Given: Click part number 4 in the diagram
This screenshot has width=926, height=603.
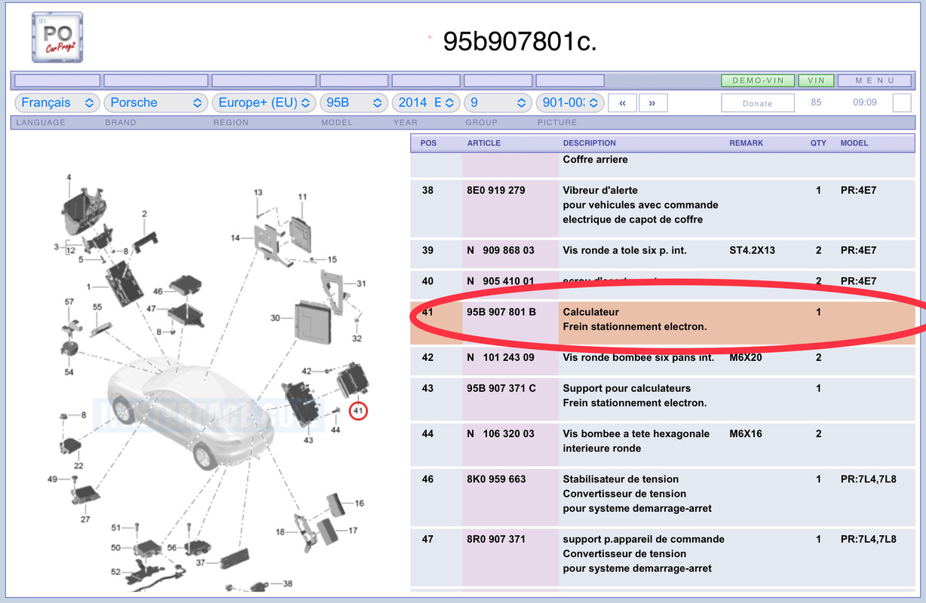Looking at the screenshot, I should (x=69, y=178).
